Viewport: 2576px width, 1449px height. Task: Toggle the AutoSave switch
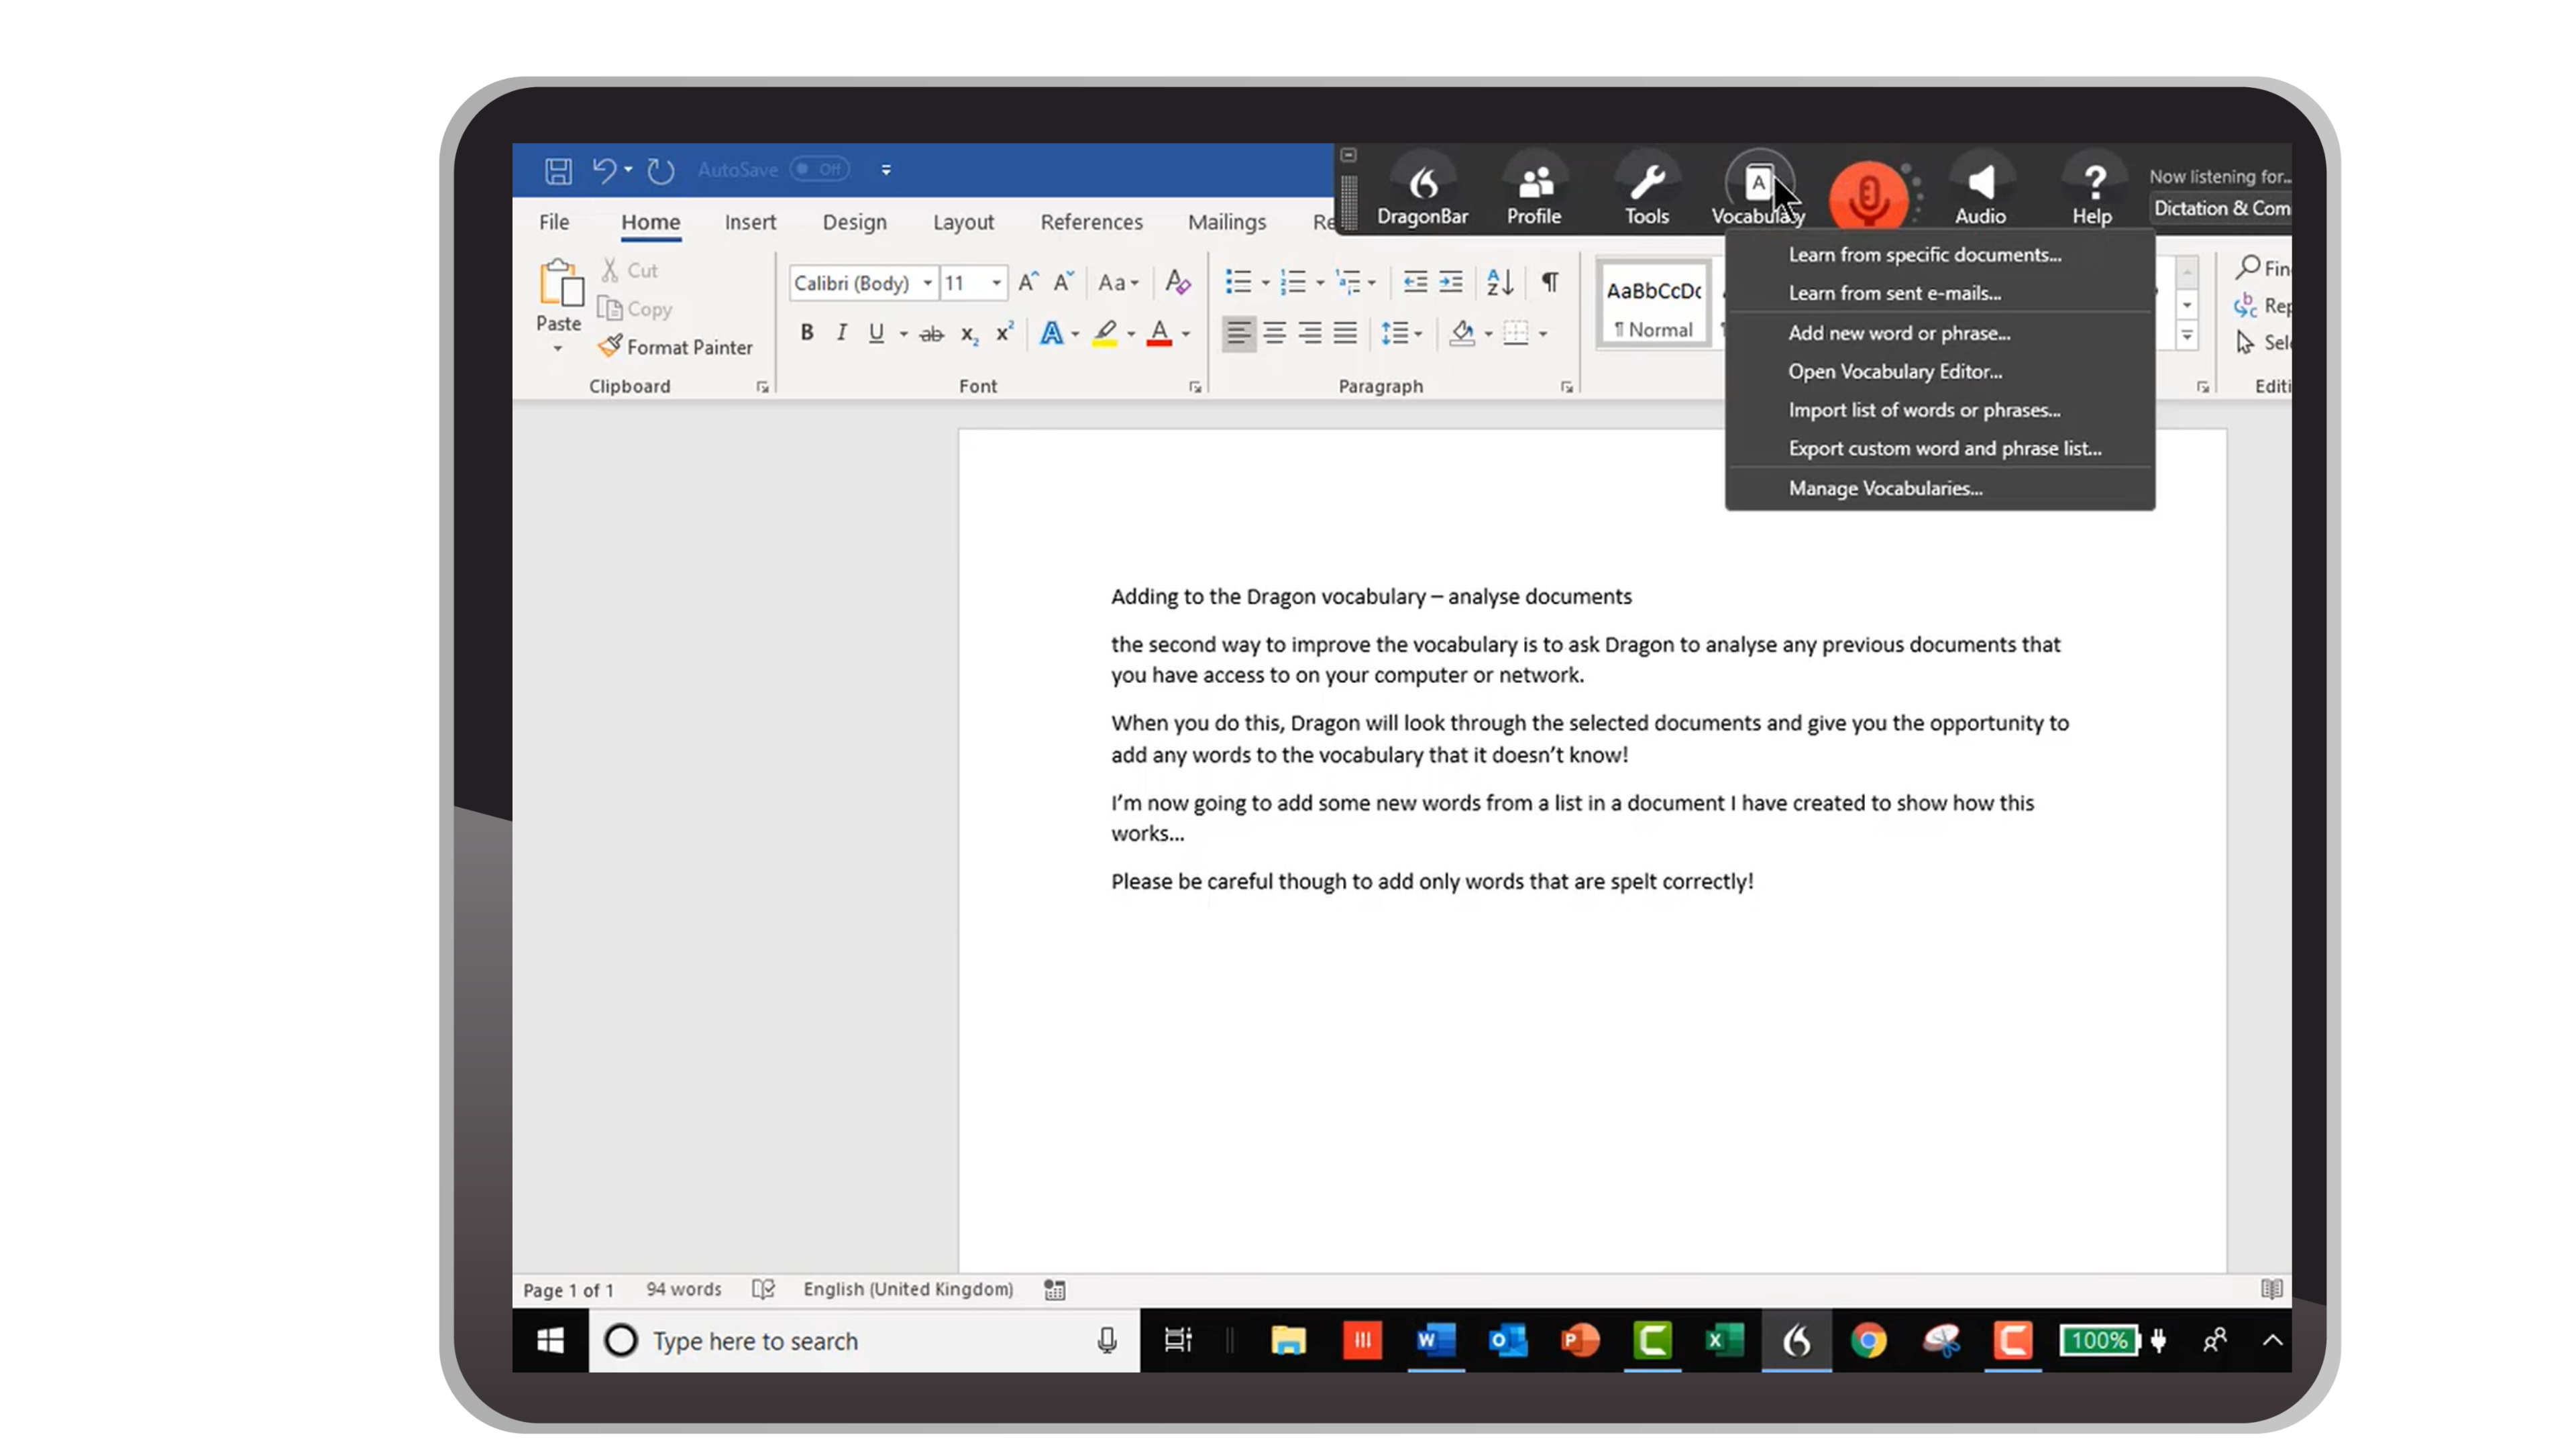tap(819, 170)
